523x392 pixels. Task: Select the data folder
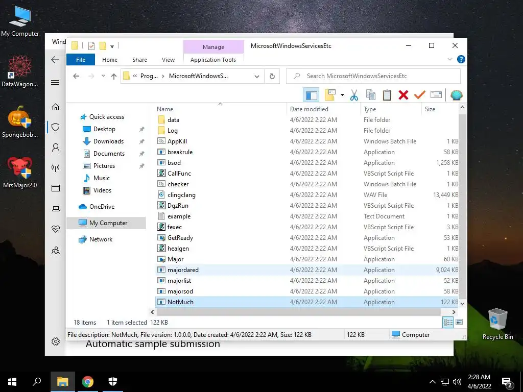pyautogui.click(x=173, y=120)
